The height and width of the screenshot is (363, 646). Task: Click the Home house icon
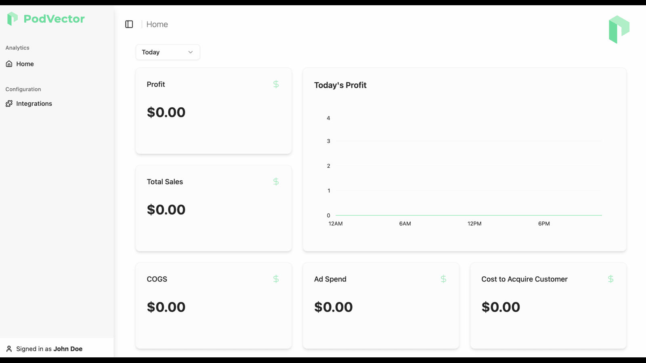tap(9, 64)
